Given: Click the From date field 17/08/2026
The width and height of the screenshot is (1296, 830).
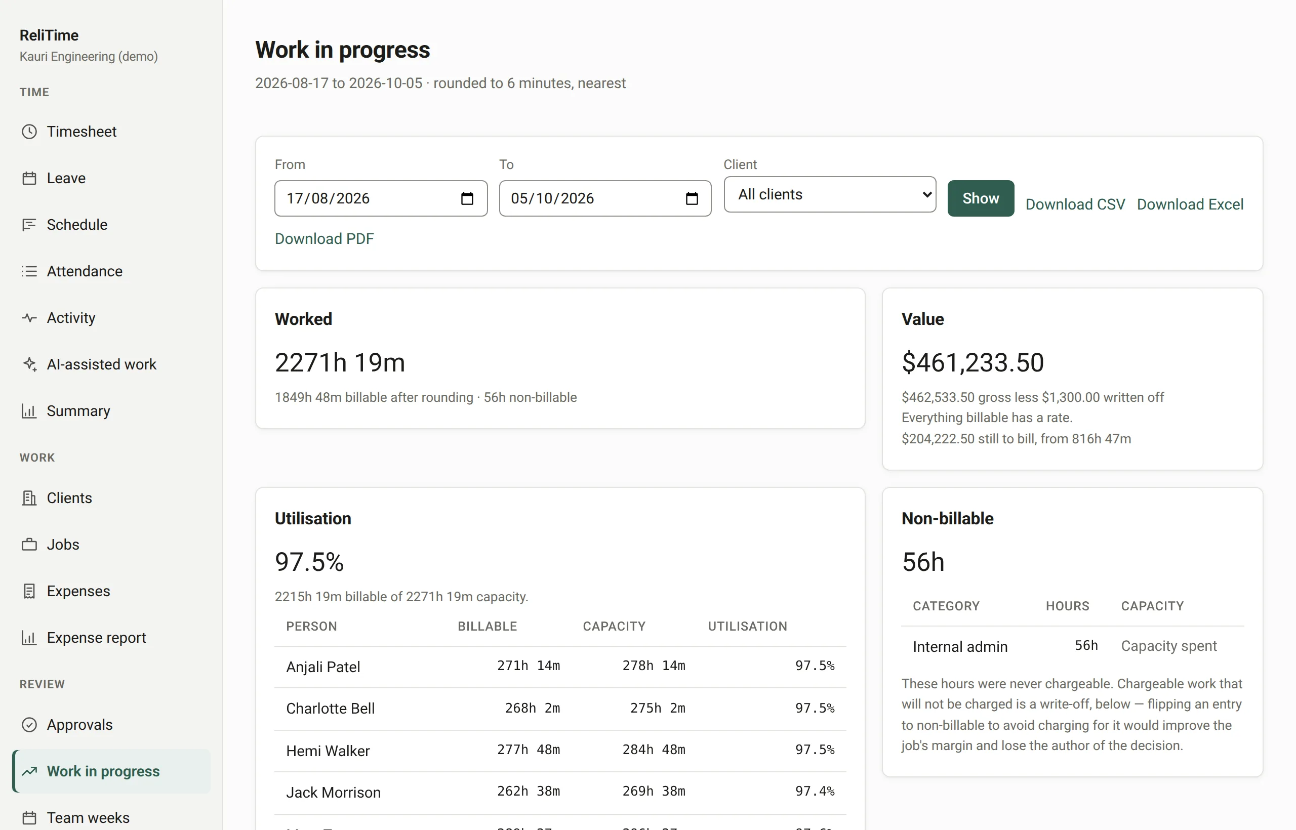Looking at the screenshot, I should click(x=381, y=198).
